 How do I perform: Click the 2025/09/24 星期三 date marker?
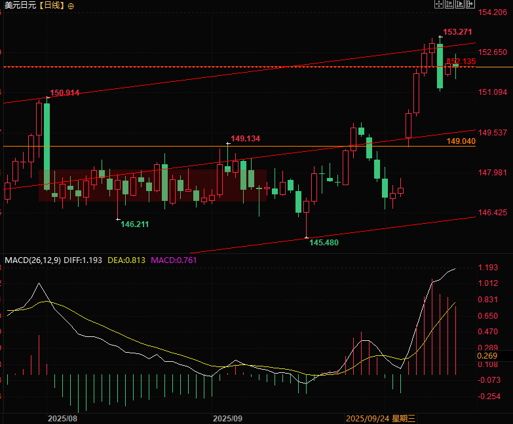[x=381, y=417]
